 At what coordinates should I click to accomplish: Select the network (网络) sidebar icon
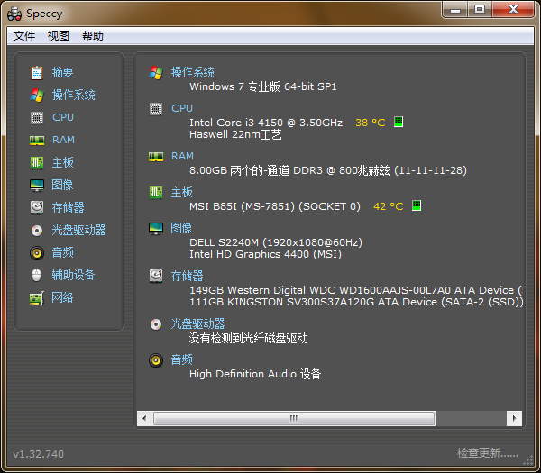37,297
